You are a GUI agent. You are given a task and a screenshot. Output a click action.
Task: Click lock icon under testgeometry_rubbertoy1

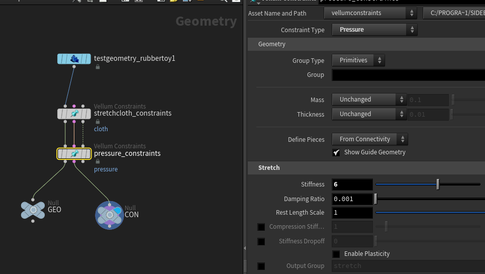[x=98, y=67]
